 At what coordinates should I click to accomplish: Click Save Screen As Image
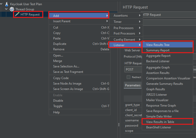tap(79, 89)
